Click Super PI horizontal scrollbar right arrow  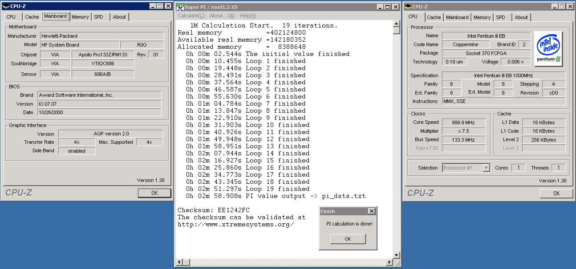click(389, 262)
